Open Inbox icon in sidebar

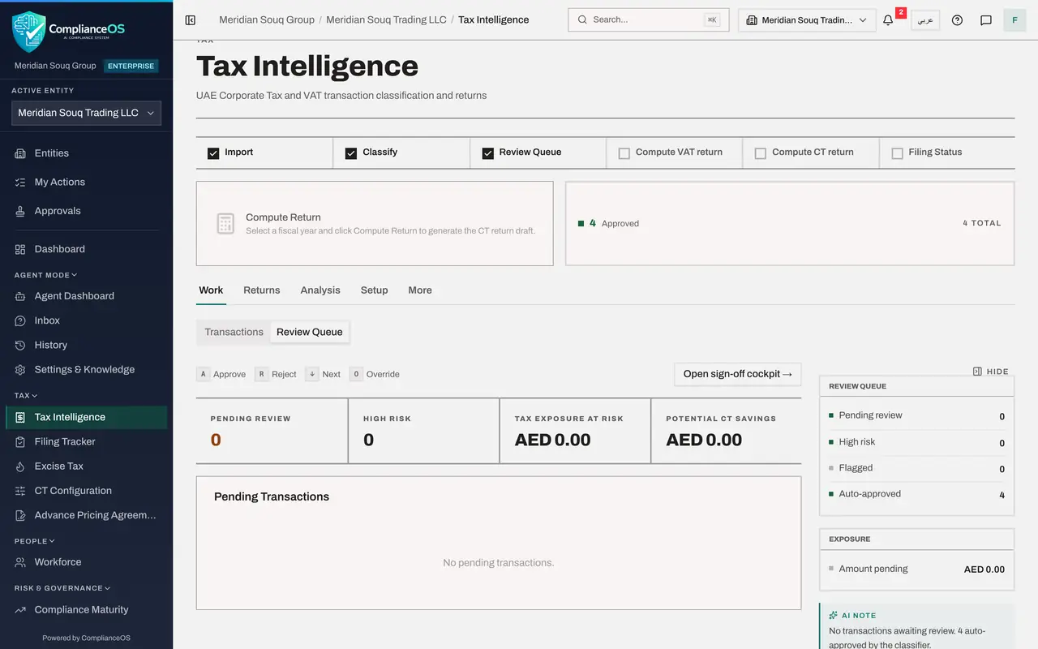(20, 320)
